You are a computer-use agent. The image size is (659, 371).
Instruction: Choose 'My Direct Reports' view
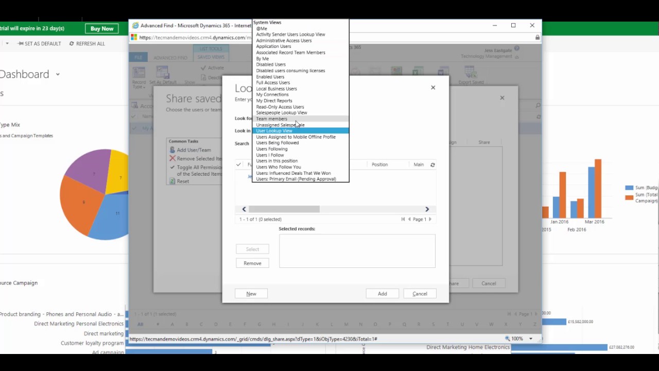[x=300, y=100]
